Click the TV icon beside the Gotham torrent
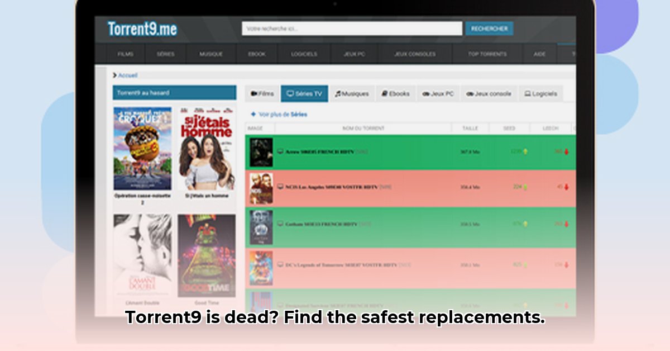 click(x=281, y=224)
